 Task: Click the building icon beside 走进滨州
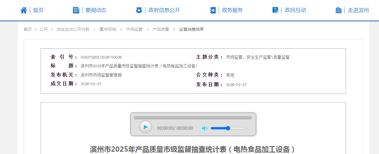tap(339, 10)
